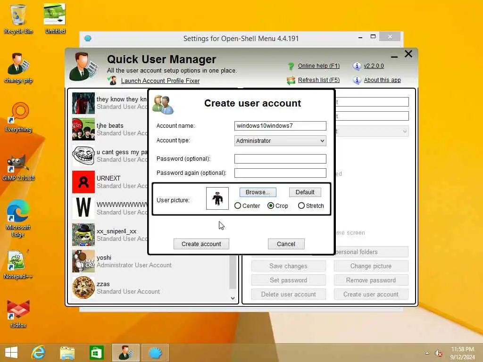Click the two-users icon in Create dialog

(x=163, y=104)
